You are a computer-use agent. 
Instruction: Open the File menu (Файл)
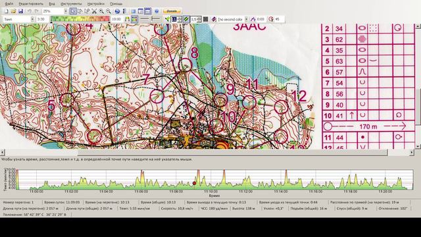9,4
